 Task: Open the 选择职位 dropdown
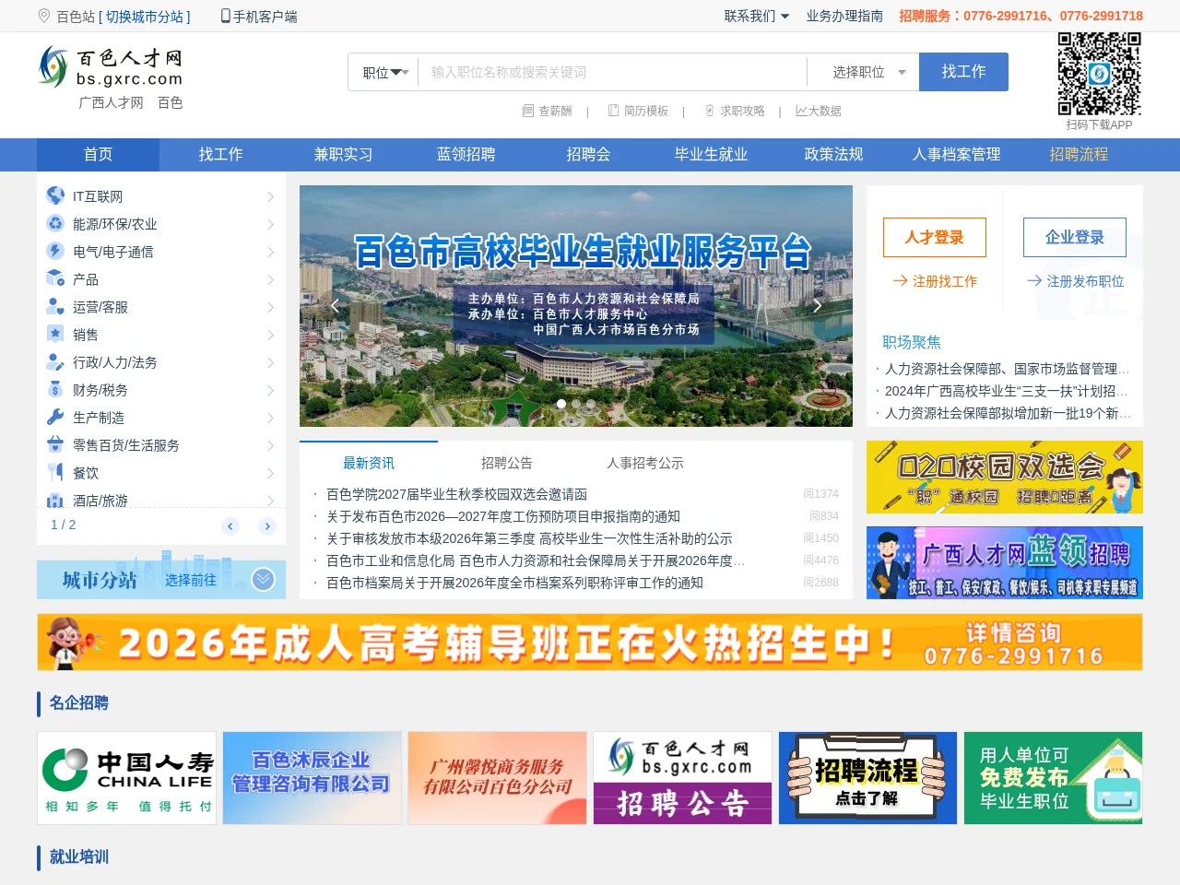coord(869,72)
